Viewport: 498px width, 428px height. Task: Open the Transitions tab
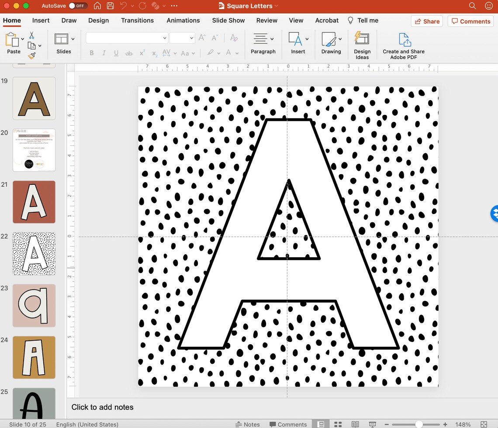[x=137, y=21]
